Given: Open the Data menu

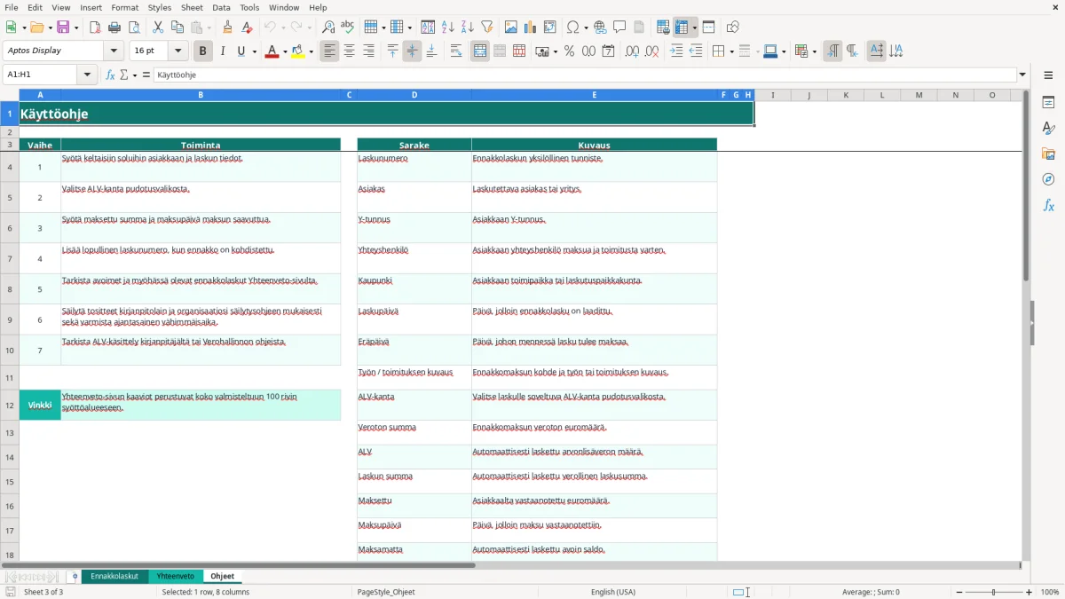Looking at the screenshot, I should (x=221, y=7).
